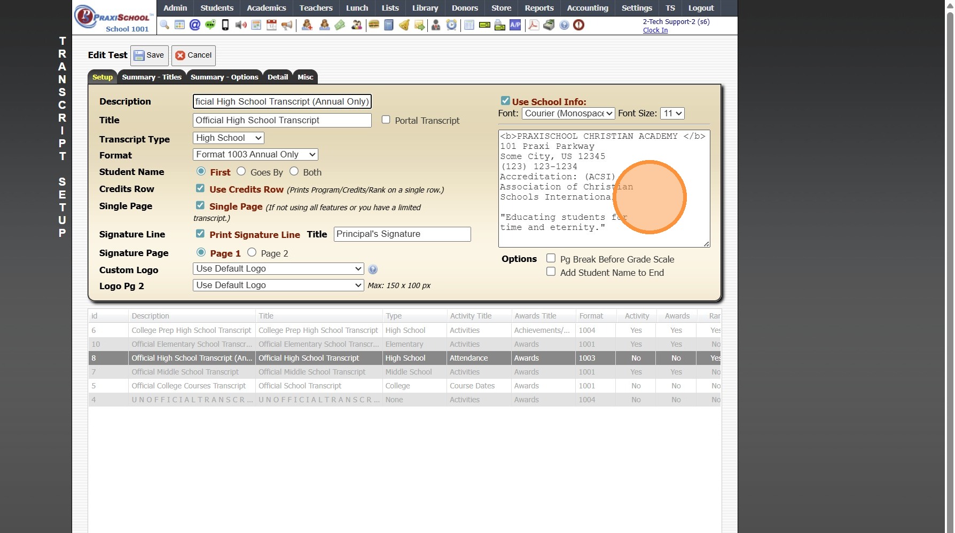Image resolution: width=955 pixels, height=533 pixels.
Task: Click the A/P accounts payable icon
Action: pyautogui.click(x=515, y=25)
